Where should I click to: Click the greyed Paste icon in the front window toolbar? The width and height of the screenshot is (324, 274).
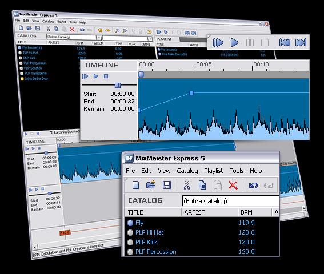pos(218,185)
